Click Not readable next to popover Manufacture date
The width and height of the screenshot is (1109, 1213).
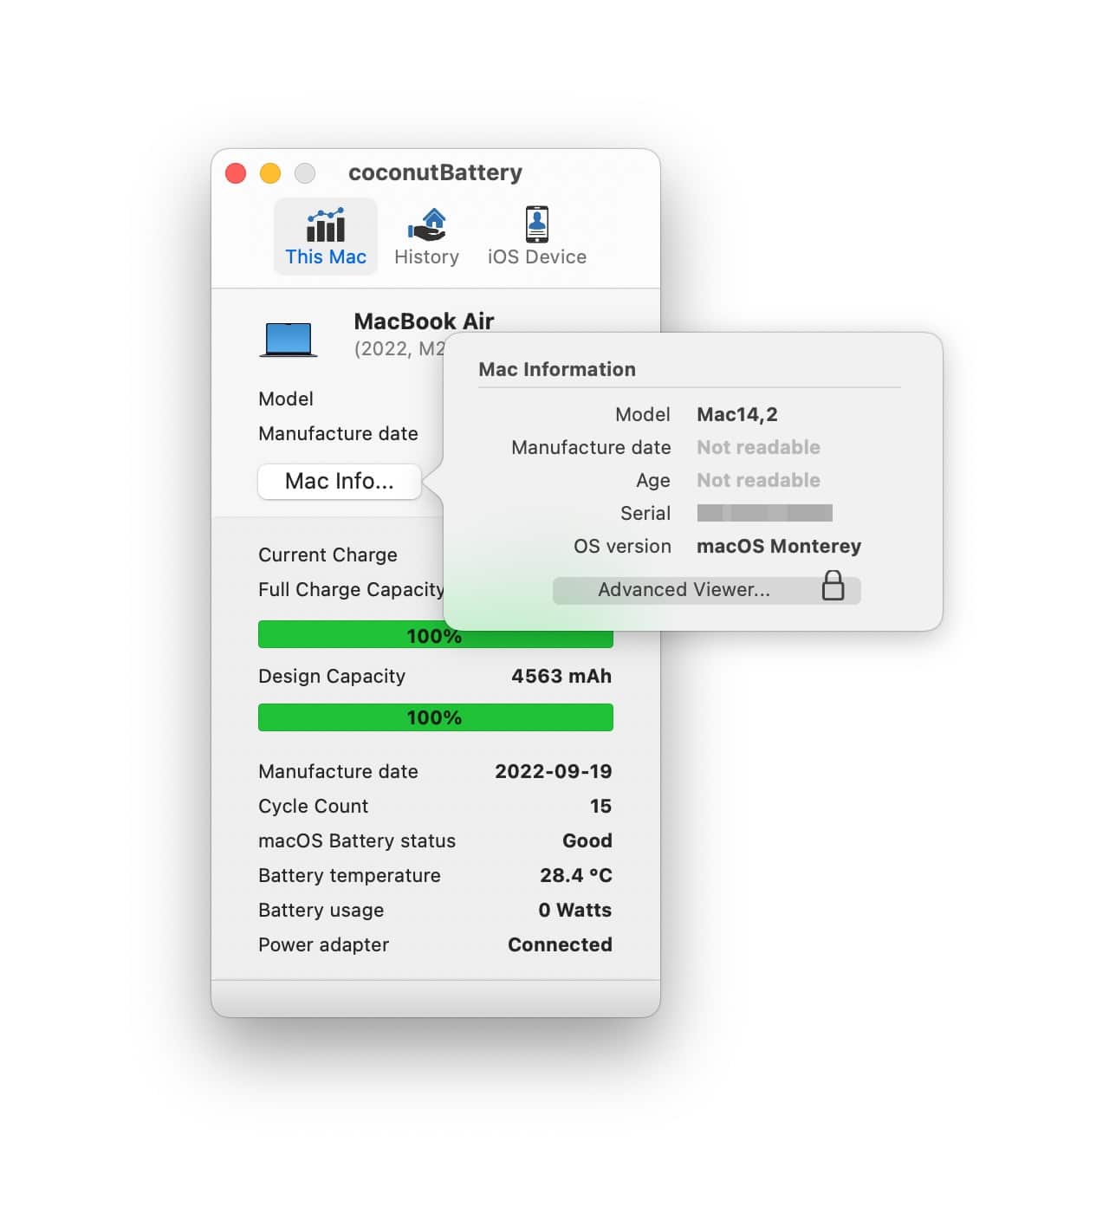(x=758, y=447)
